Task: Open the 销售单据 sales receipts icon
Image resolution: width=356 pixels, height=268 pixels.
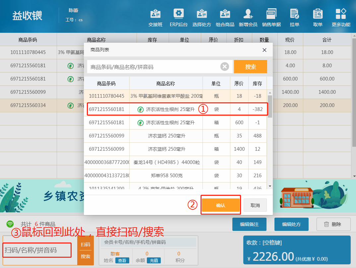Action: click(x=271, y=18)
